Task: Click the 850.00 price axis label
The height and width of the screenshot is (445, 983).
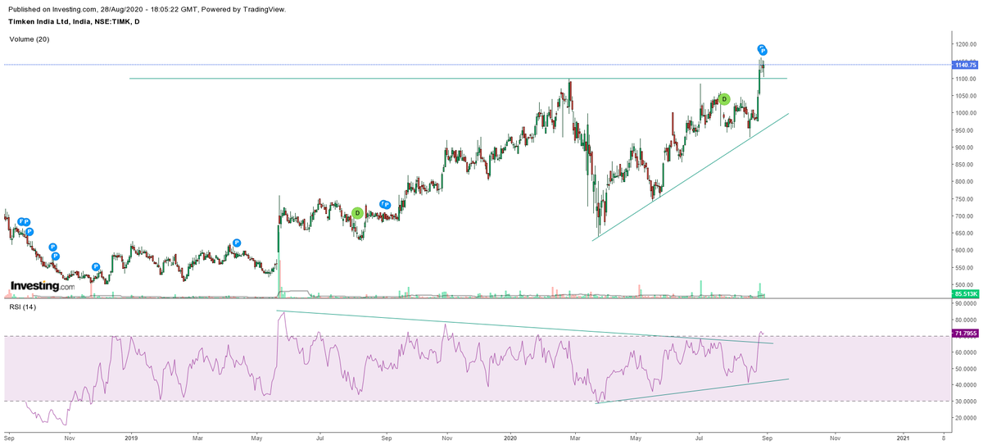Action: tap(966, 165)
